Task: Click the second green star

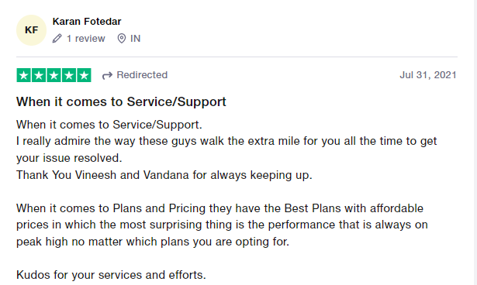Action: pos(39,75)
